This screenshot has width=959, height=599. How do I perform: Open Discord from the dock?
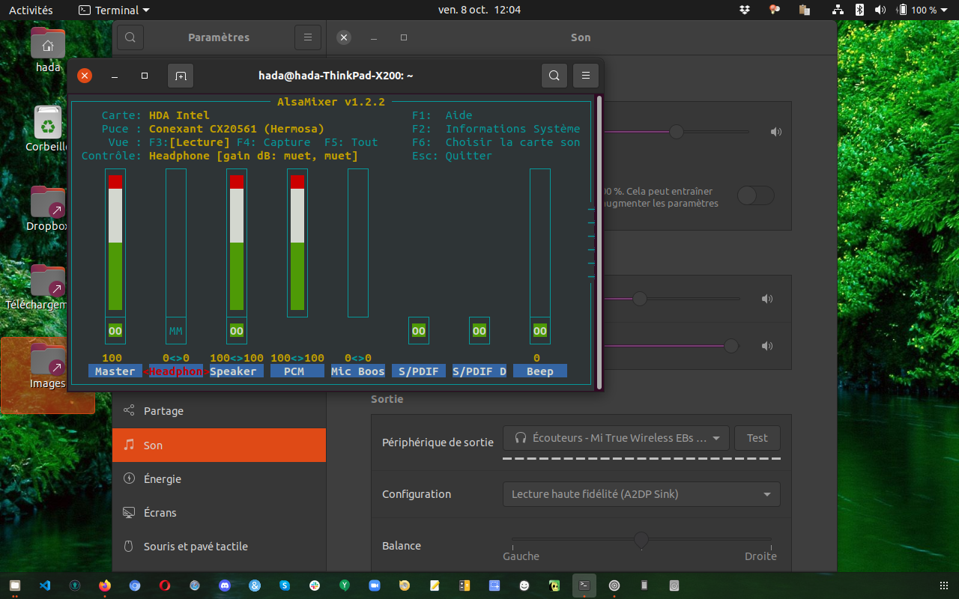click(x=225, y=586)
